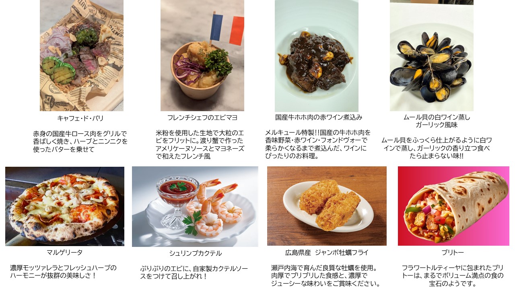
Task: Click the Margherita pizza photo
Action: 65,206
